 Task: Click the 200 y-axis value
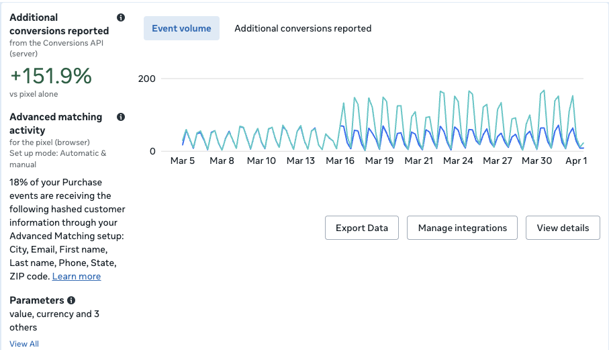click(147, 79)
